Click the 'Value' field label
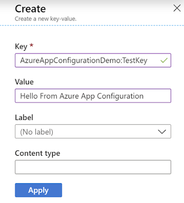Image resolution: width=184 pixels, height=203 pixels. (24, 82)
